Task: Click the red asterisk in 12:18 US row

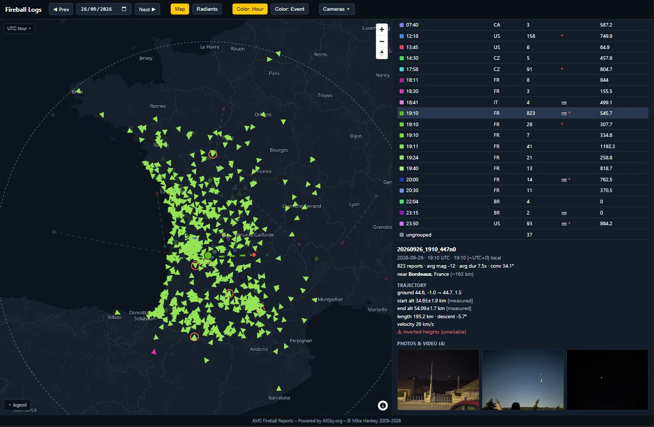Action: click(x=562, y=36)
